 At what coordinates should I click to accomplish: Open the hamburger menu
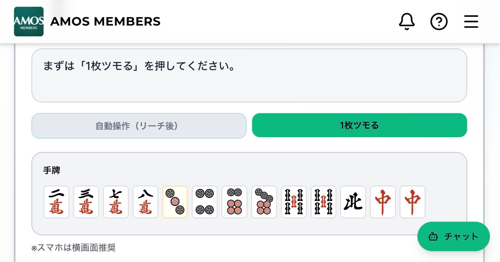coord(471,21)
